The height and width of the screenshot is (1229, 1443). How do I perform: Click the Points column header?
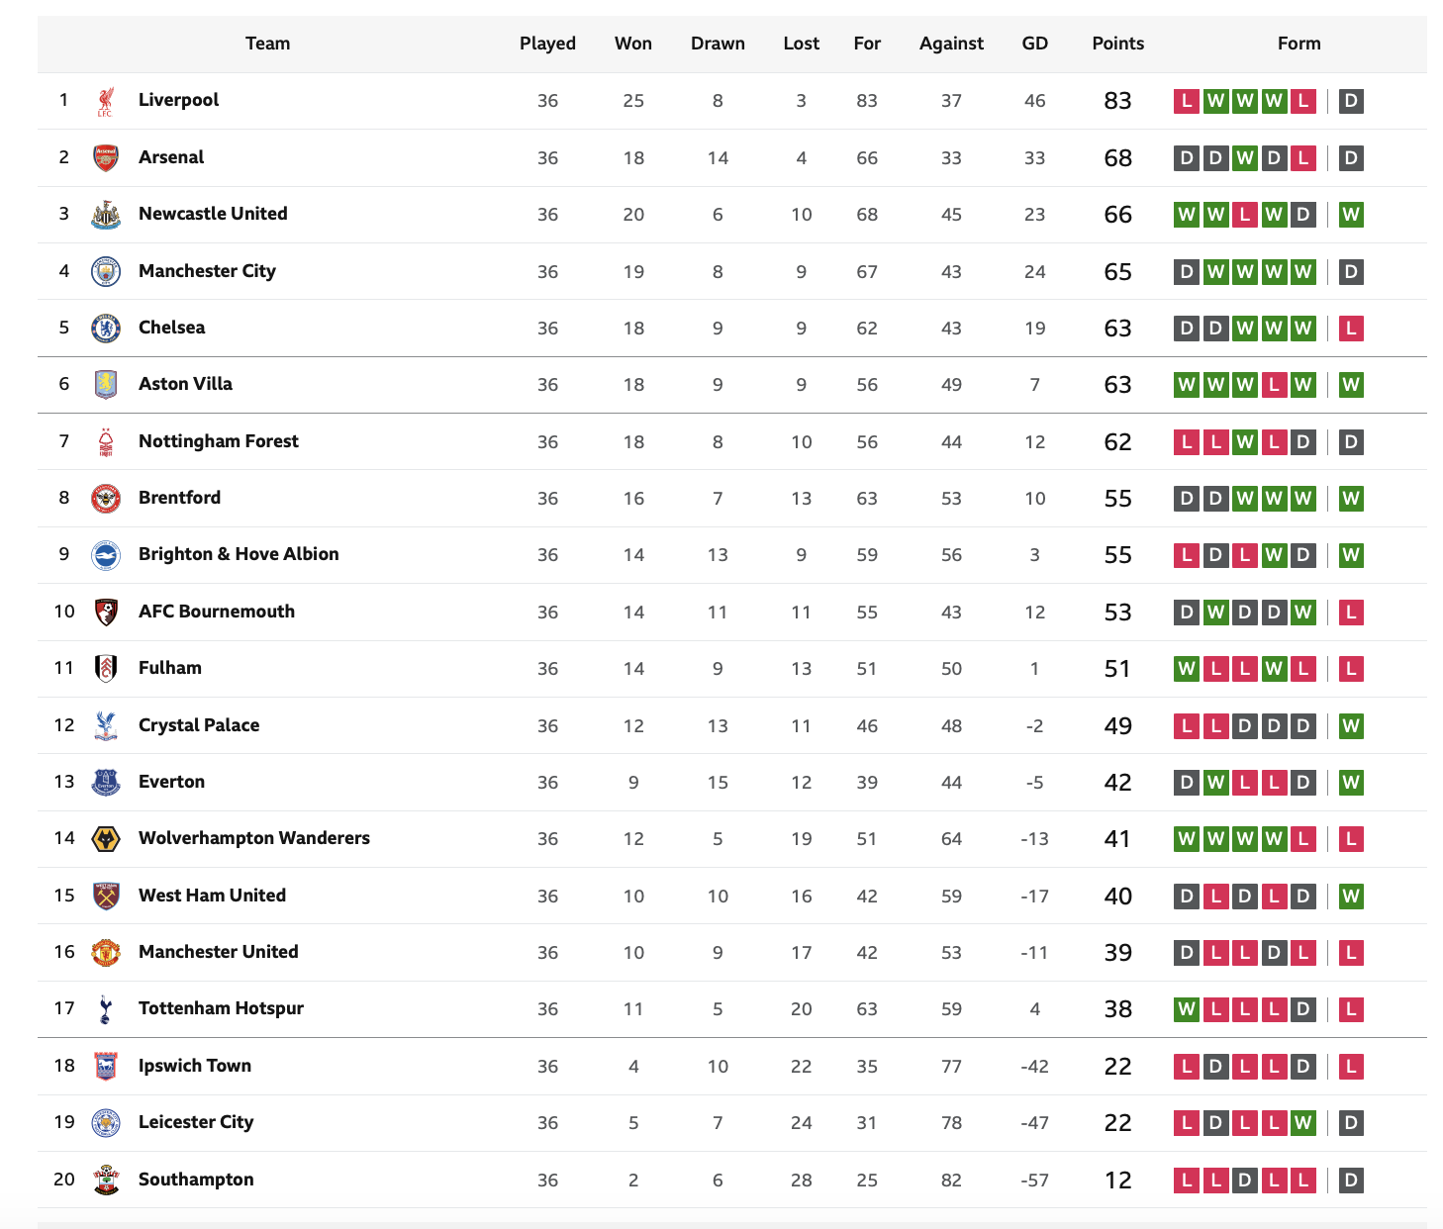(x=1118, y=44)
